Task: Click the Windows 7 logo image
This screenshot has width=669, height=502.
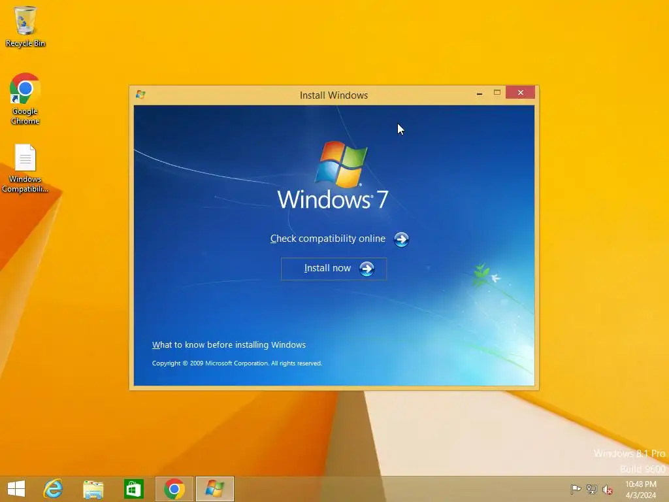Action: (x=333, y=175)
